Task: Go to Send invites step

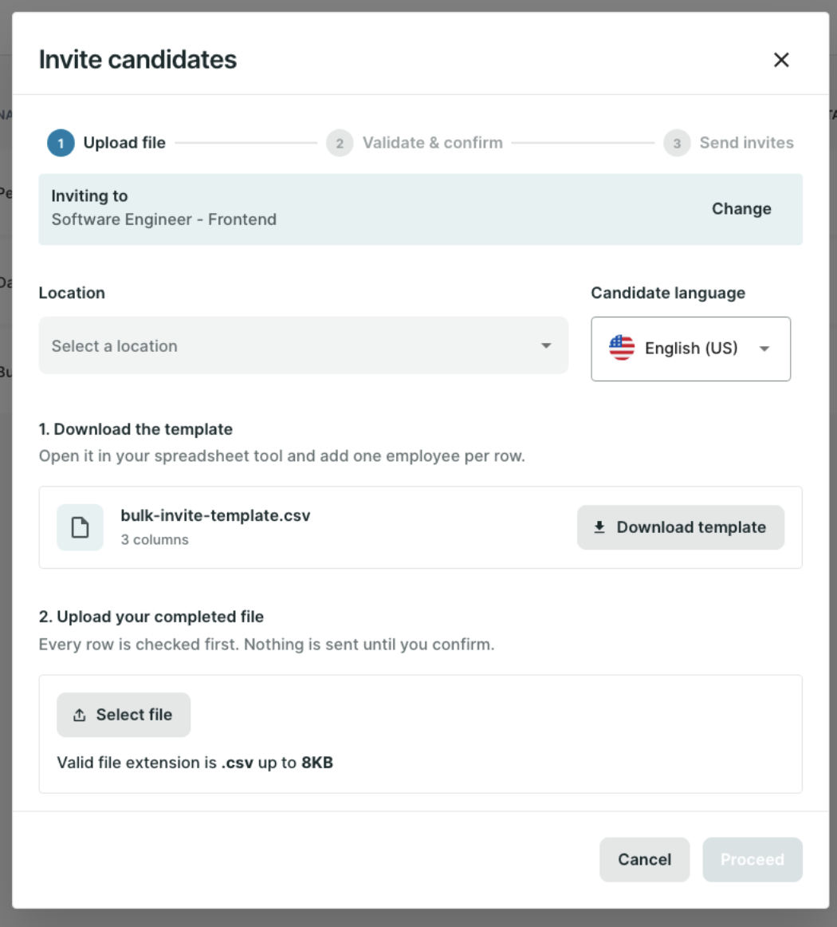Action: (x=747, y=143)
